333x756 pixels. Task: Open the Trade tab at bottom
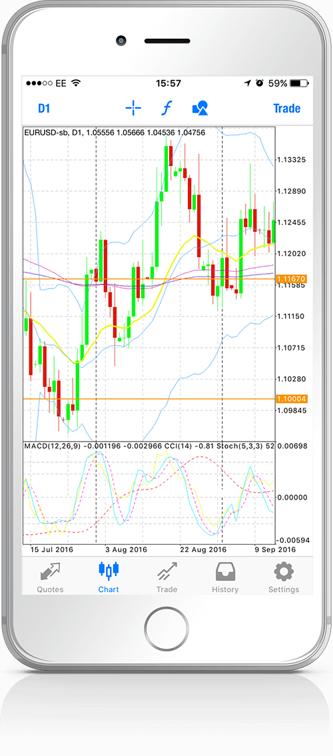point(166,577)
